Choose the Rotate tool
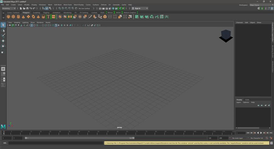 point(3,46)
